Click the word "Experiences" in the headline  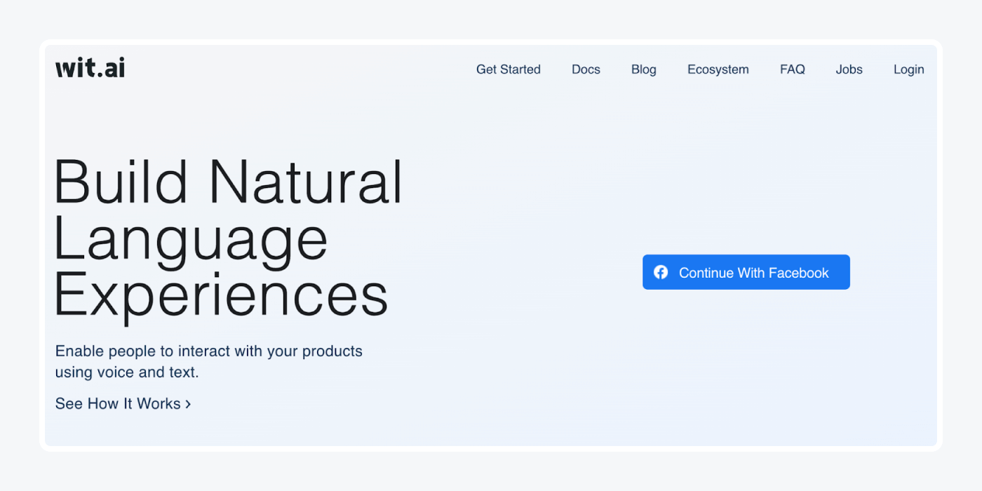click(221, 295)
